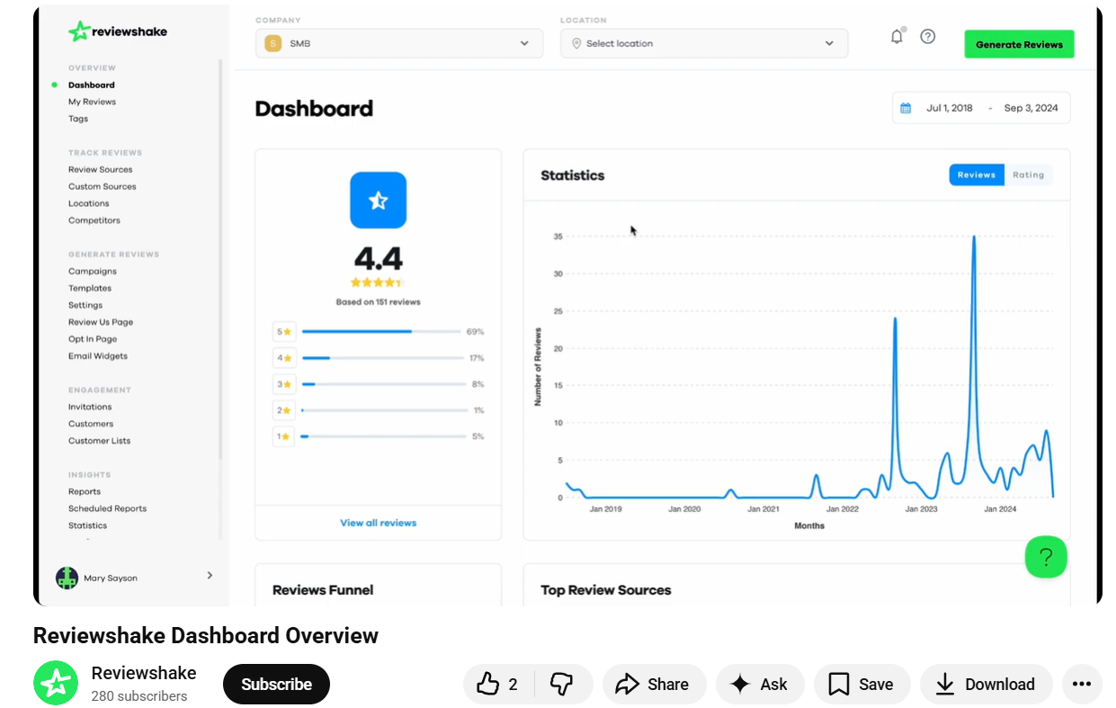Click the Download button

[x=986, y=685]
